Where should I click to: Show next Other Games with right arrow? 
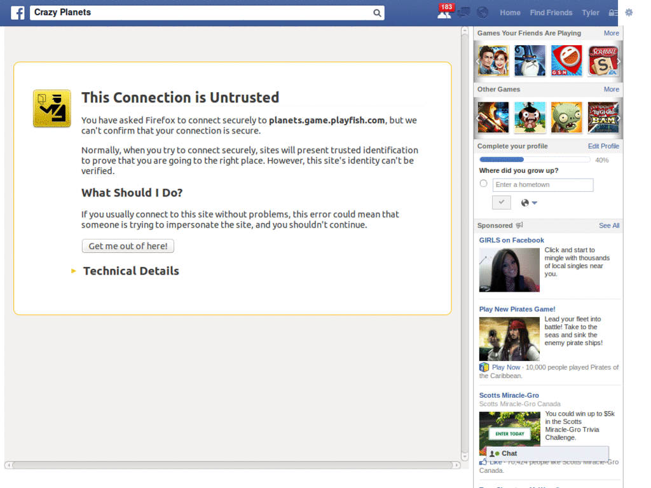(x=619, y=118)
